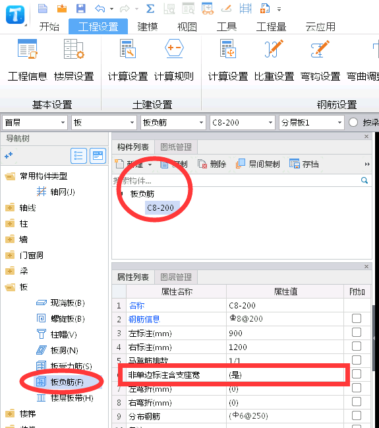Expand the 楼梯 folder

coord(10,414)
